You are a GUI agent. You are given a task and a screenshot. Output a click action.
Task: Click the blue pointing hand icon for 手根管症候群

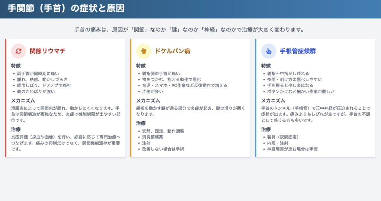pos(269,51)
